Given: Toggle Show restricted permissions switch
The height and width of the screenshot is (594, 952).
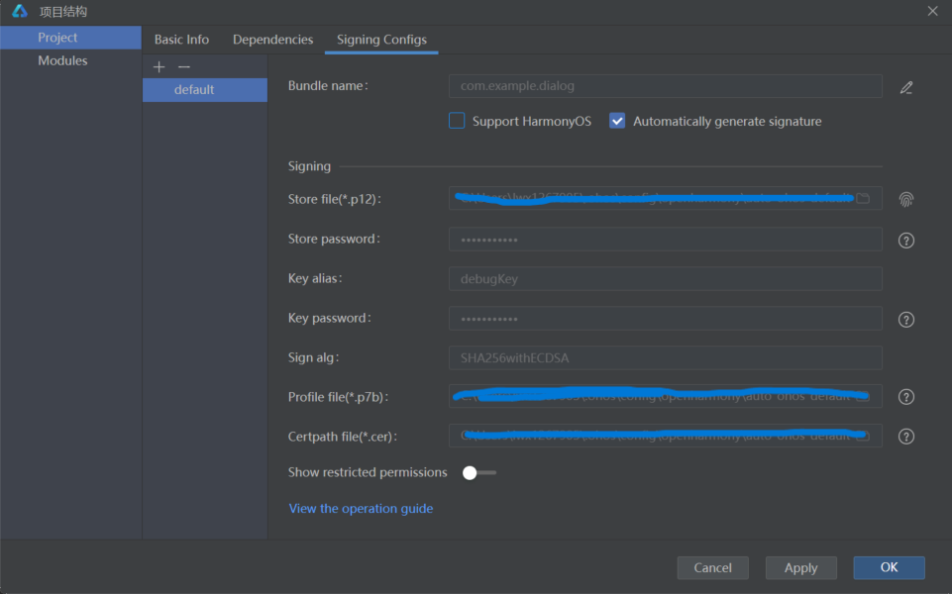Looking at the screenshot, I should point(478,473).
